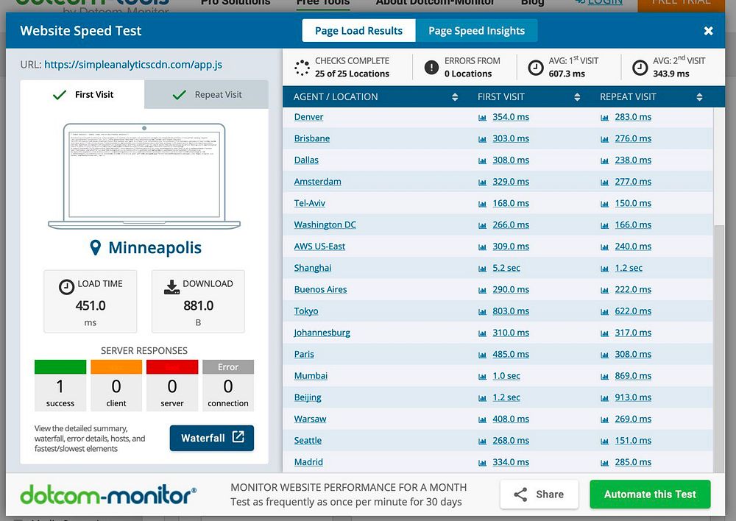Click the errors exclamation icon
The image size is (736, 521).
(431, 67)
